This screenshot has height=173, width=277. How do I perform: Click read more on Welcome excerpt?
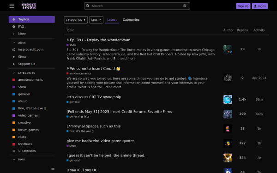pos(114,87)
